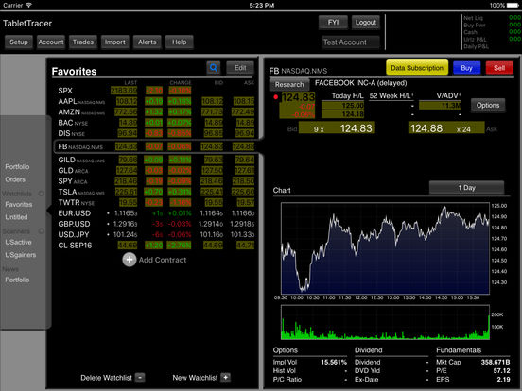Select the AMZN row in Favorites

pos(156,111)
